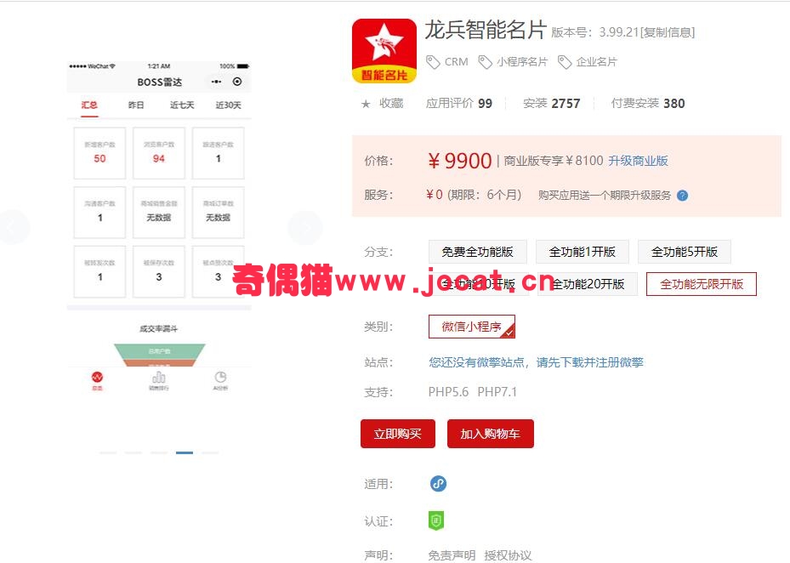The height and width of the screenshot is (563, 790).
Task: Copy version info via [复制信息]
Action: point(667,32)
